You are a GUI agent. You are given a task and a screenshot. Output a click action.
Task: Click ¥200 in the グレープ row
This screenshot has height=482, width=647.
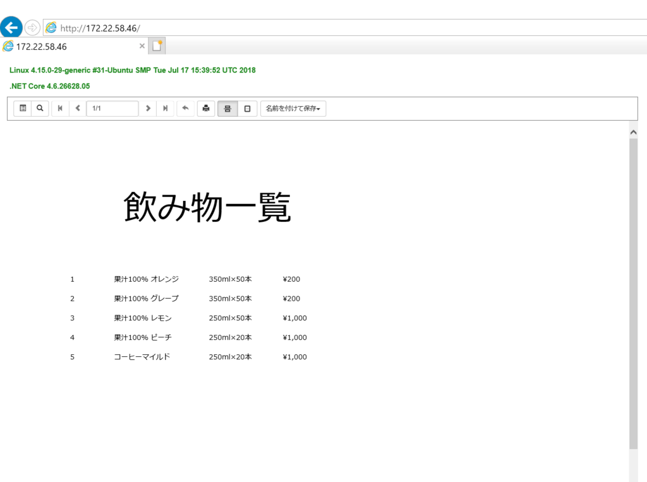point(291,299)
